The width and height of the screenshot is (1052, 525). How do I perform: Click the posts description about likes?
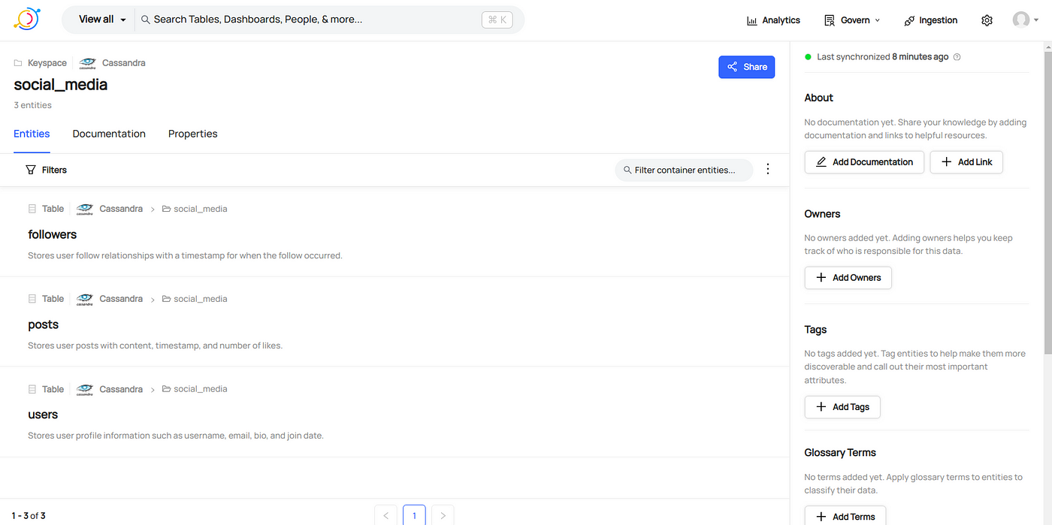[x=155, y=345]
